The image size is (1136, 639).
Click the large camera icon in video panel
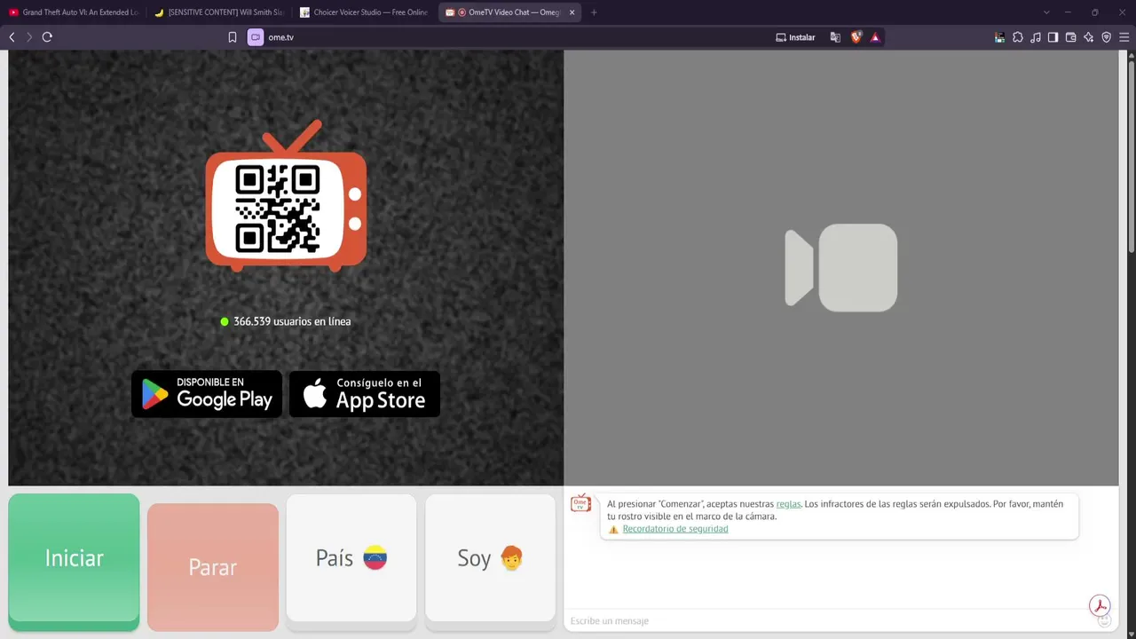tap(841, 267)
